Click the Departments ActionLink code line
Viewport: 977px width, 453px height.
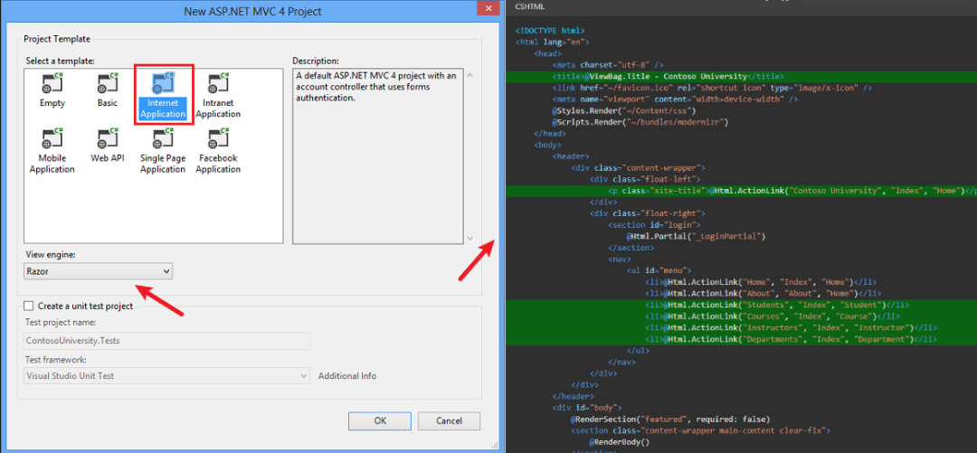click(792, 339)
